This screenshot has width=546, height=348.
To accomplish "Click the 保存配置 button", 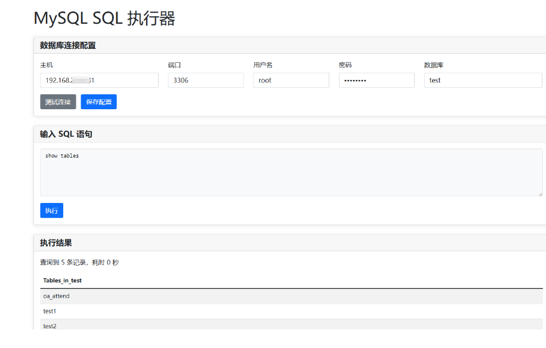I will (98, 101).
